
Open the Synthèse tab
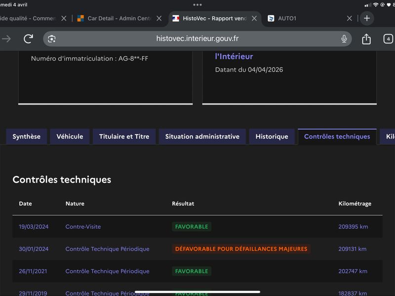[x=27, y=137]
